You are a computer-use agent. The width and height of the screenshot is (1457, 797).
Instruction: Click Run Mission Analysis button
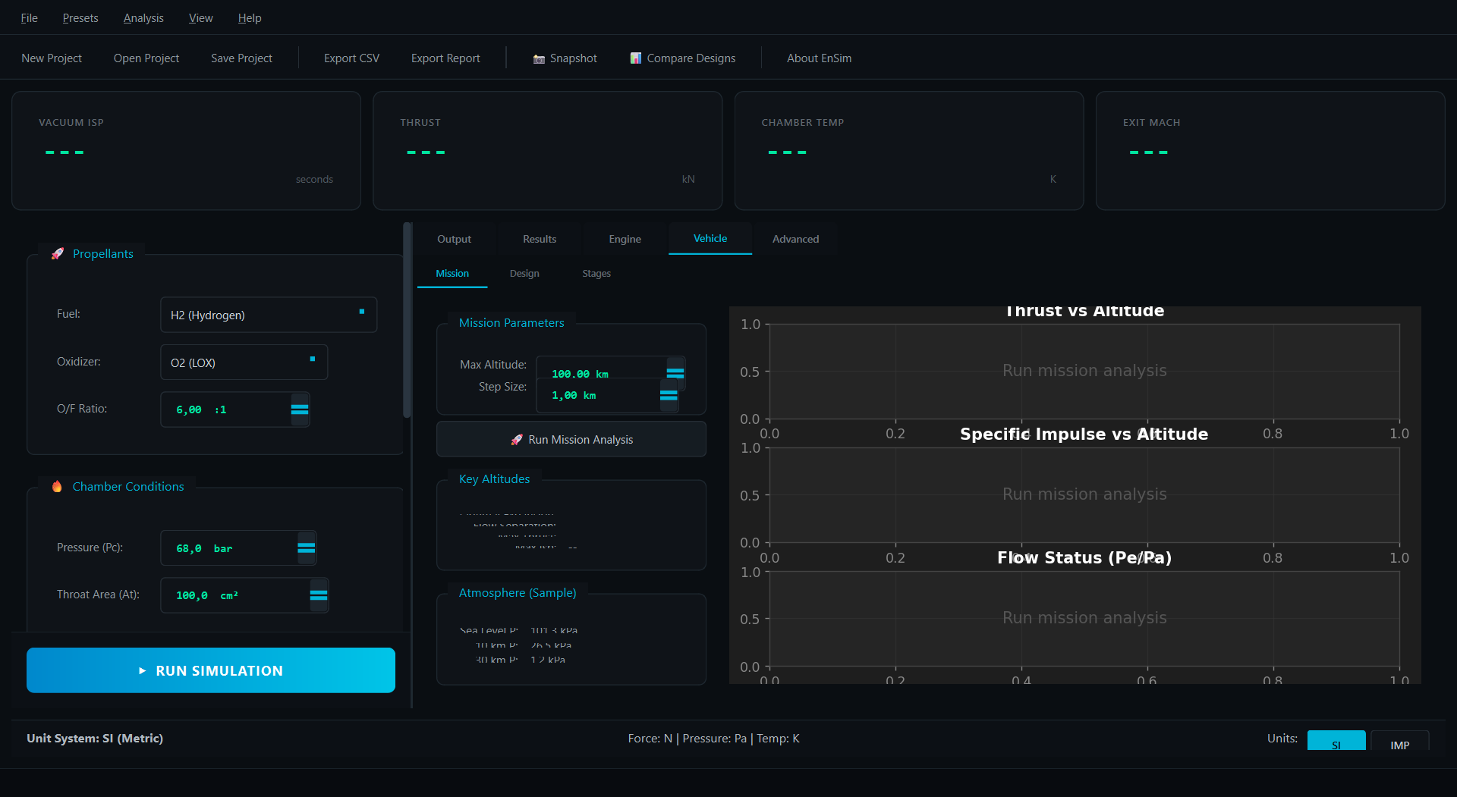pos(571,440)
